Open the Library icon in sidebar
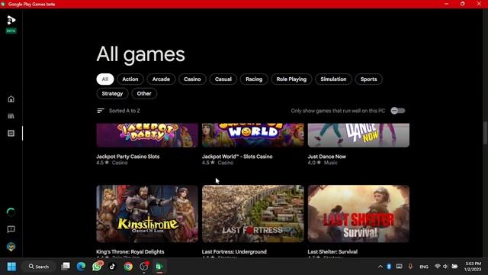This screenshot has width=488, height=275. point(11,116)
